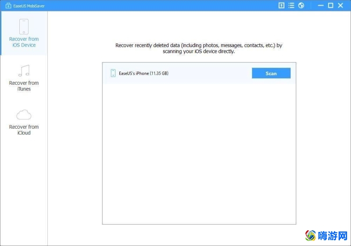Click the 'Recover recently deleted data' description text
351x246 pixels.
point(199,48)
